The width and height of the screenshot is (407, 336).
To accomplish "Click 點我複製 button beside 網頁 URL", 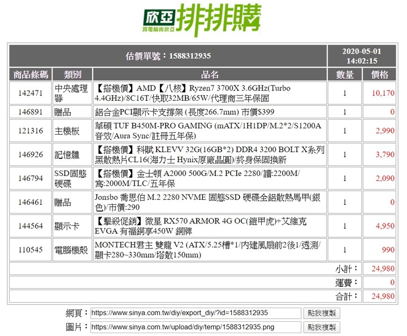I will pyautogui.click(x=322, y=313).
